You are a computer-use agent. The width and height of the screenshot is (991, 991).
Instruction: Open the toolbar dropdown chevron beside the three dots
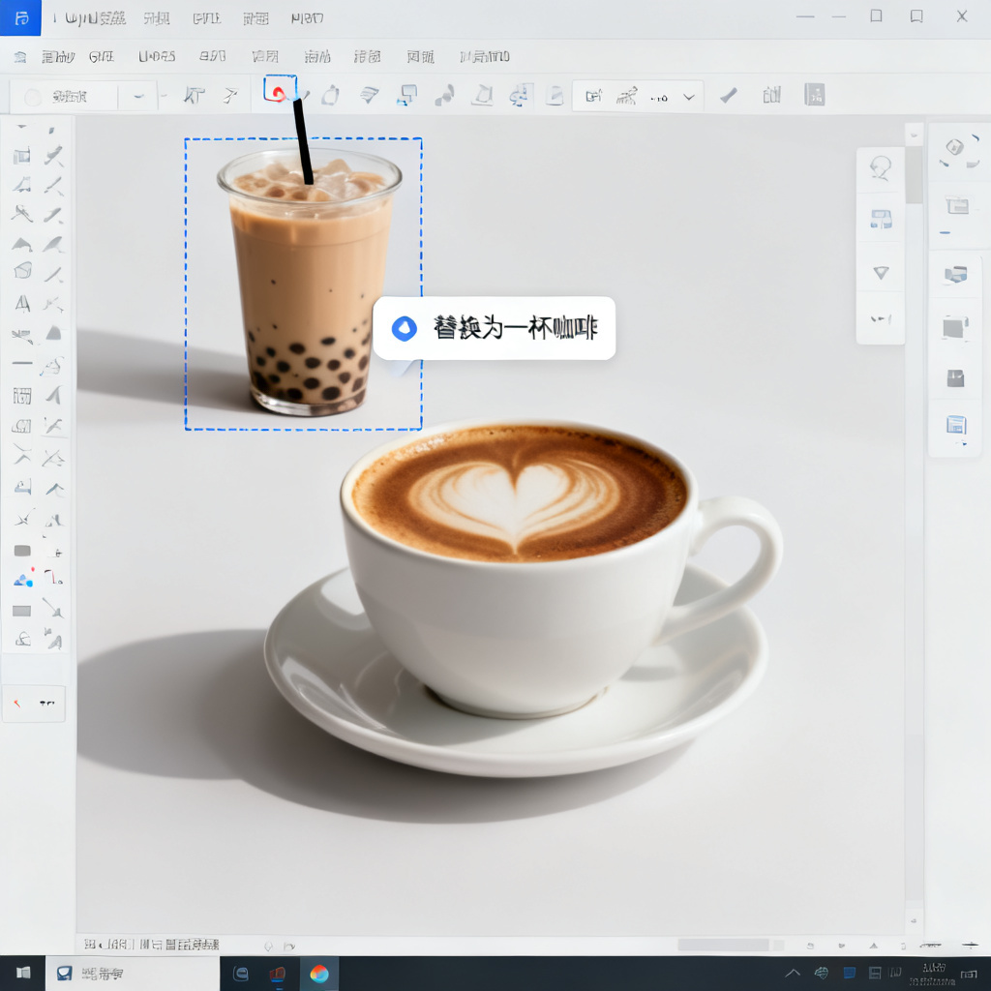(689, 98)
